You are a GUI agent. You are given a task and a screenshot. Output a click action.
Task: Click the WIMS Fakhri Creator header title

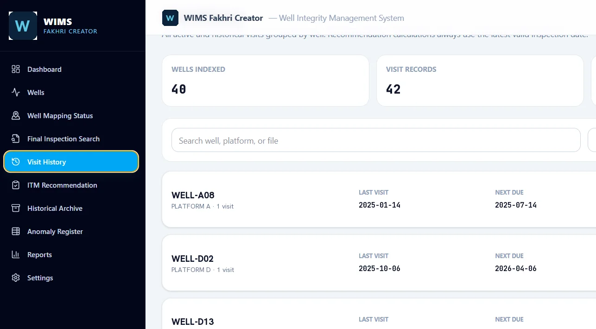pyautogui.click(x=223, y=18)
